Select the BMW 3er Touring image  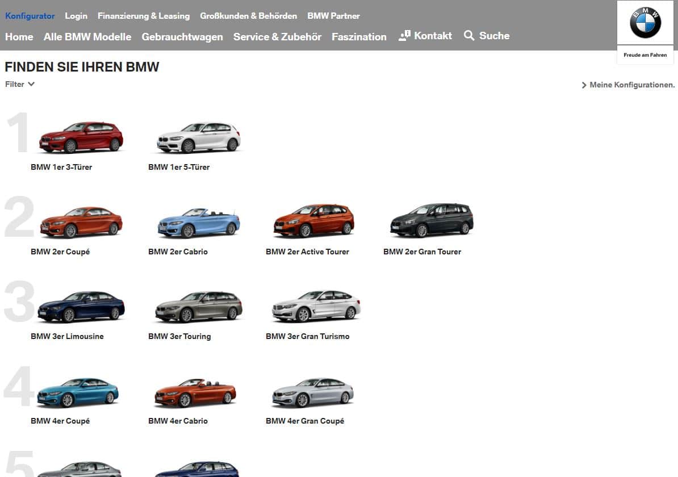(199, 307)
